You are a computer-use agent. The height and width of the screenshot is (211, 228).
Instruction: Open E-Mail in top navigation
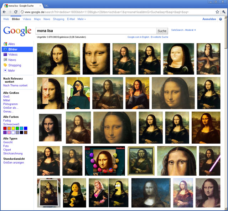(71, 19)
